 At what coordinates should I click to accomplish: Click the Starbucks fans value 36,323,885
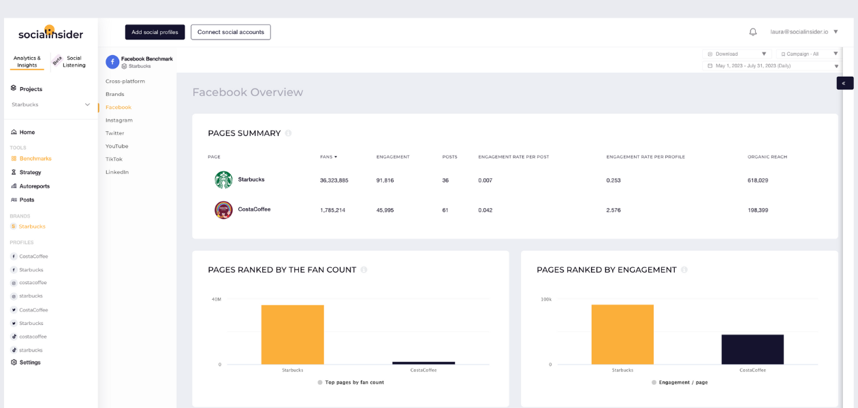click(x=334, y=181)
